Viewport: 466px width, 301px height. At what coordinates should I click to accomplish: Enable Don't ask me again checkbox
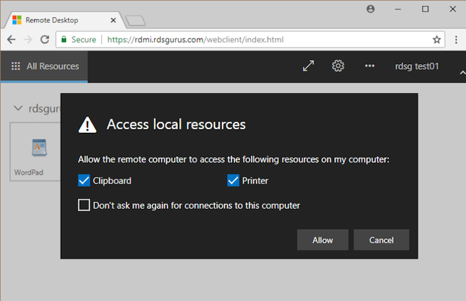coord(84,205)
